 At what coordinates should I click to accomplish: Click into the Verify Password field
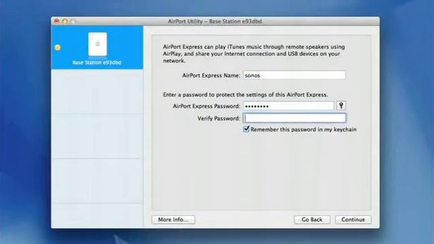point(294,118)
